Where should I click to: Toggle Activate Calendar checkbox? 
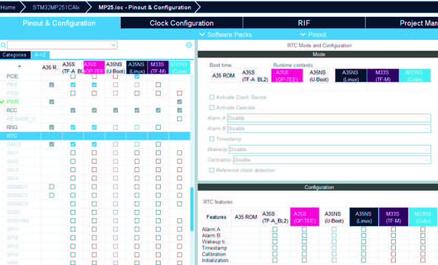click(212, 108)
